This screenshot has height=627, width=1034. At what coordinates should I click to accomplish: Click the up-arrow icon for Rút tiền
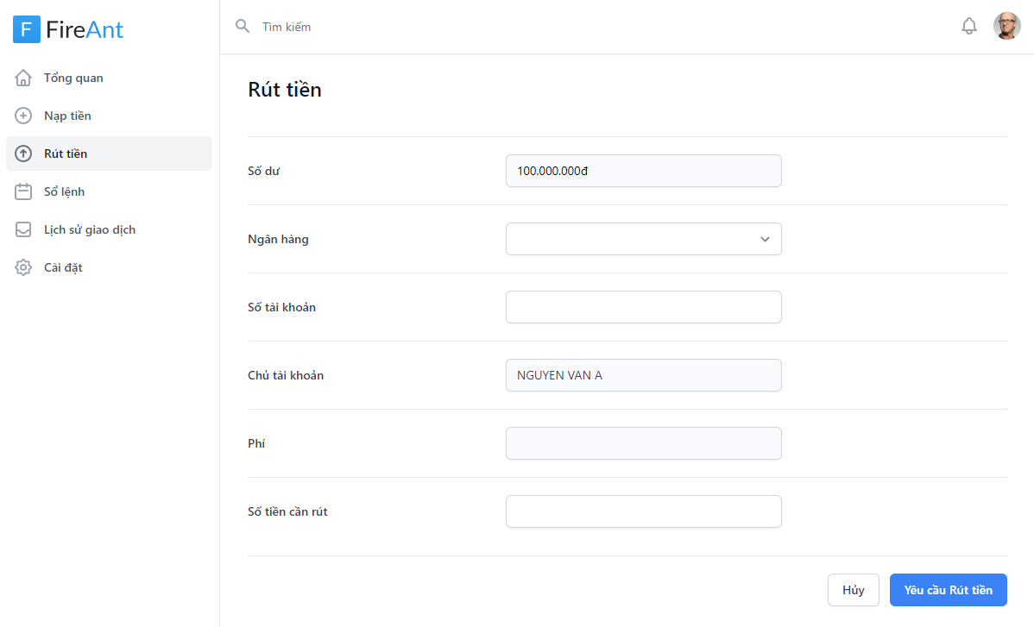tap(24, 154)
